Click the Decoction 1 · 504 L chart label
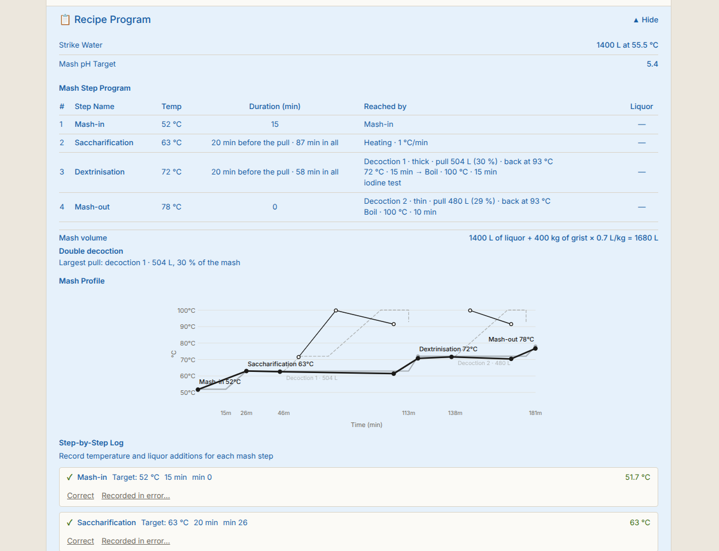This screenshot has width=719, height=551. (311, 378)
